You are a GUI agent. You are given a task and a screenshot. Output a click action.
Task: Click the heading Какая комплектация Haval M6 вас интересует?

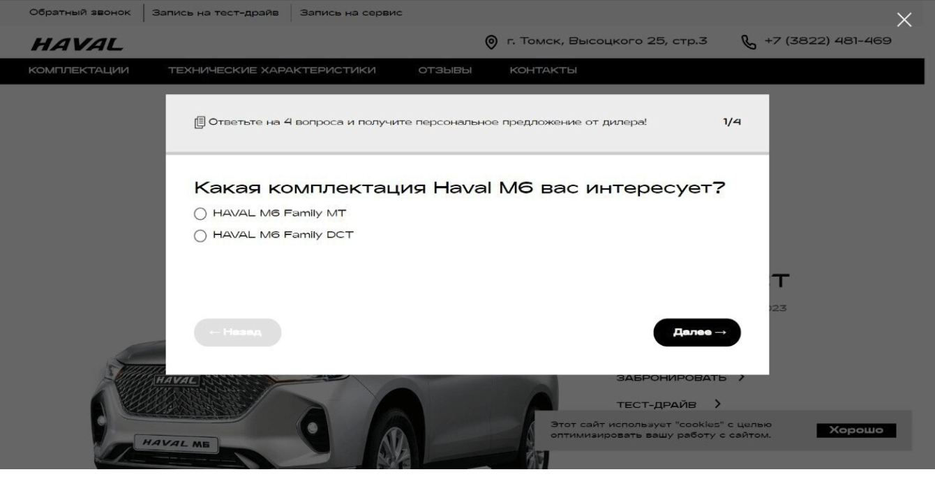[461, 188]
